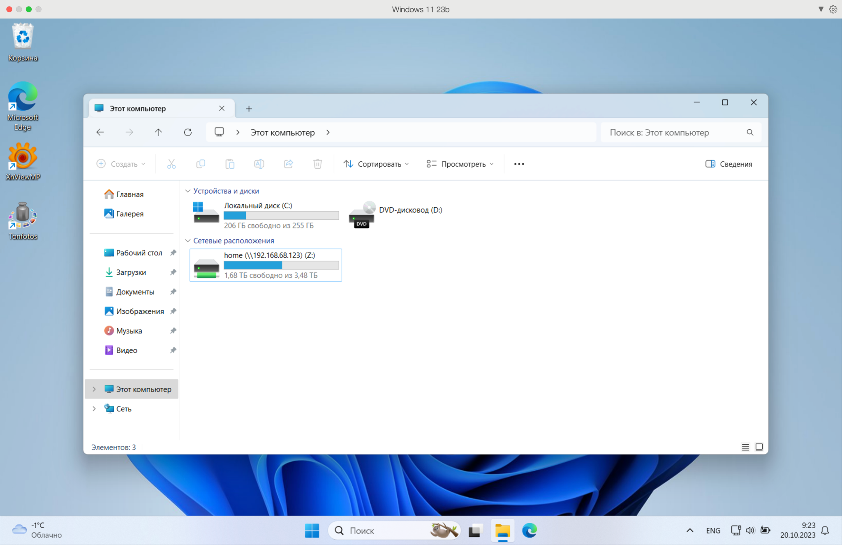Image resolution: width=842 pixels, height=545 pixels.
Task: Open the weather widget showing -1°C
Action: 37,530
